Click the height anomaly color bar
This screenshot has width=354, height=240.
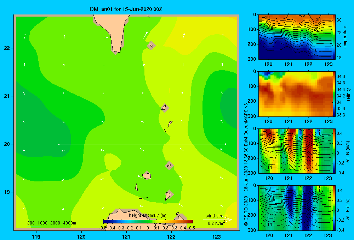click(148, 222)
